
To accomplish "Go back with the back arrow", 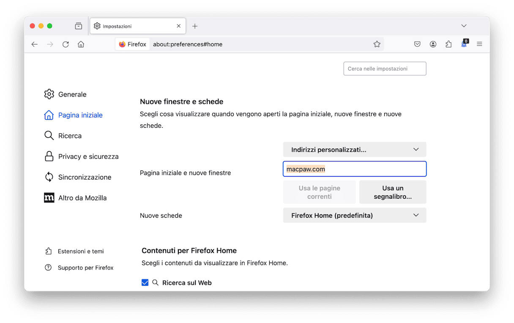I will pos(35,44).
